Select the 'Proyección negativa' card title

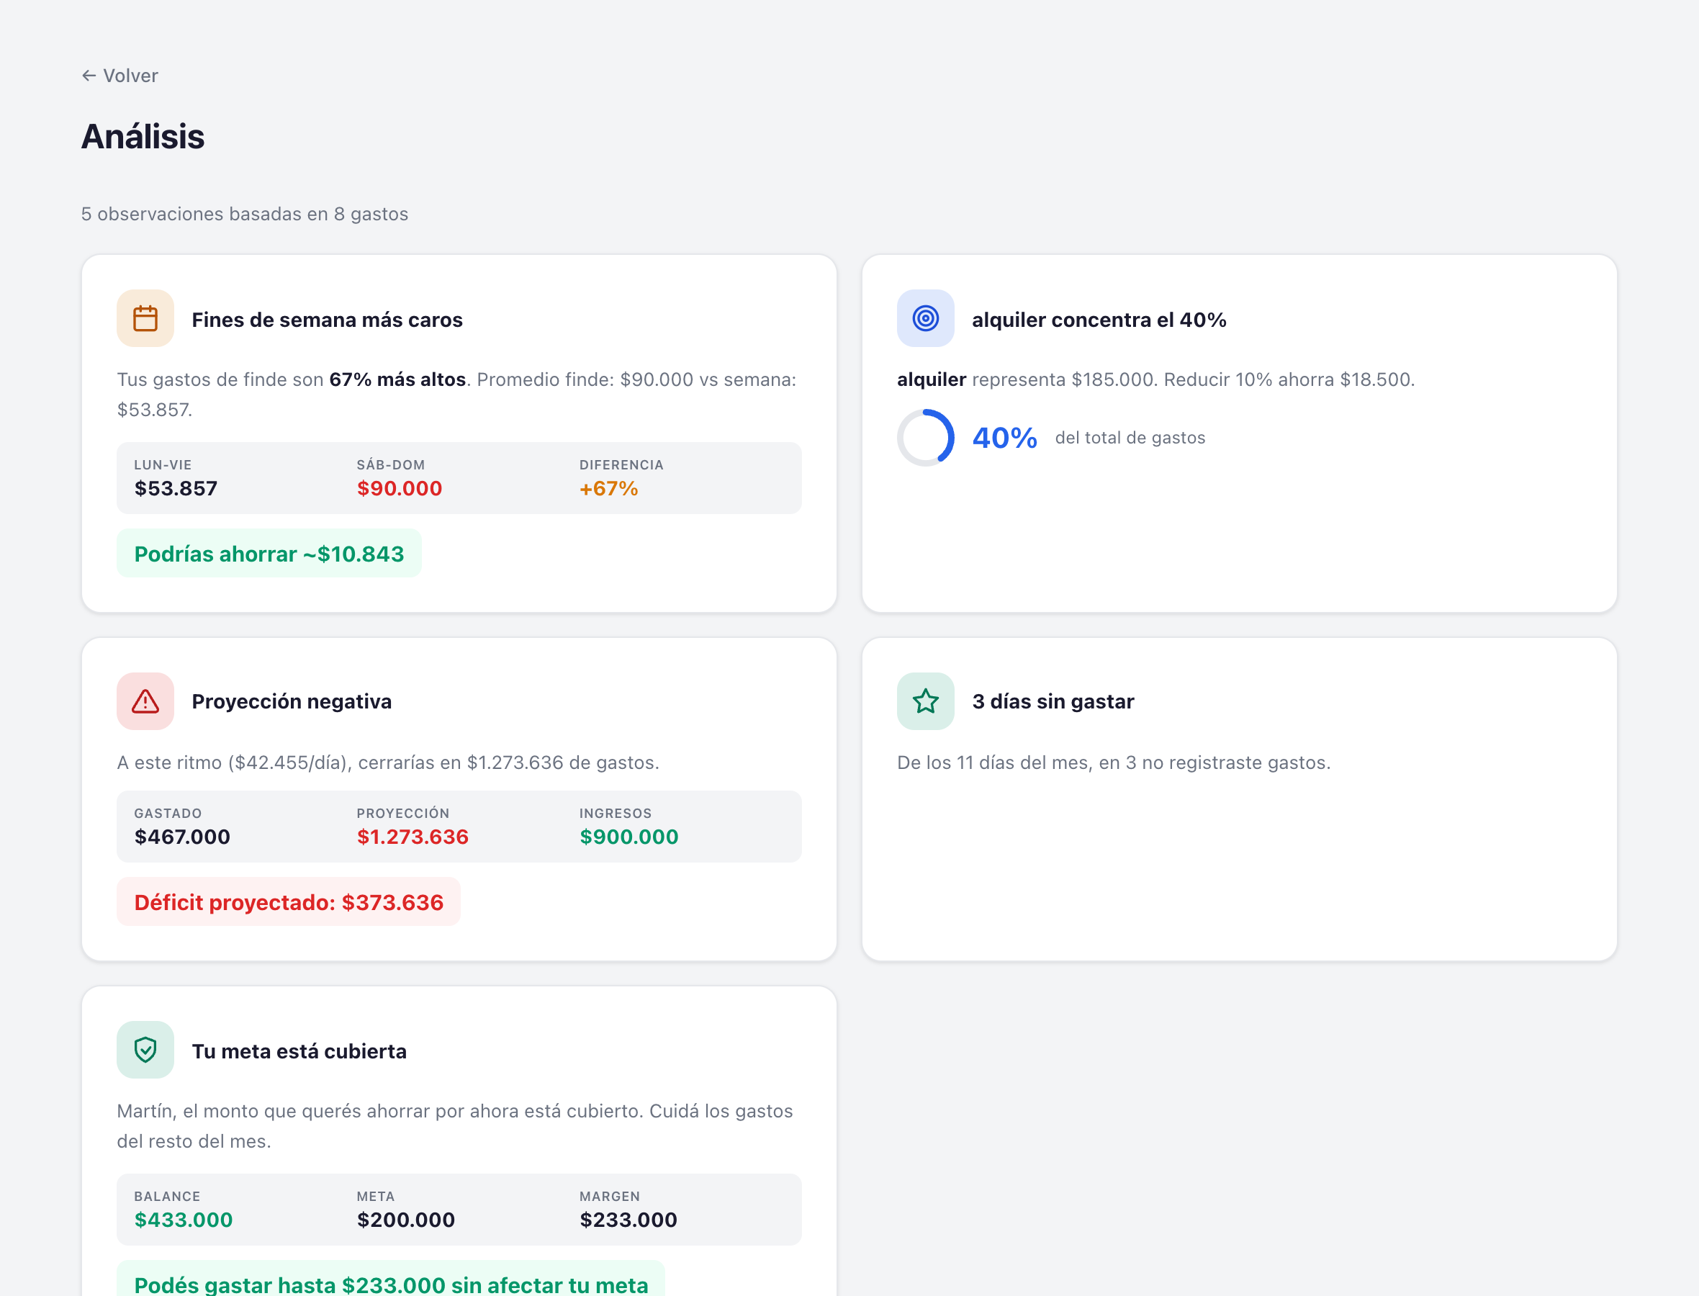coord(292,701)
